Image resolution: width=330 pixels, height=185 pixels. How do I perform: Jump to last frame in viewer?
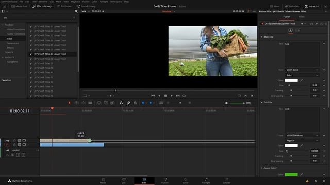coord(178,96)
